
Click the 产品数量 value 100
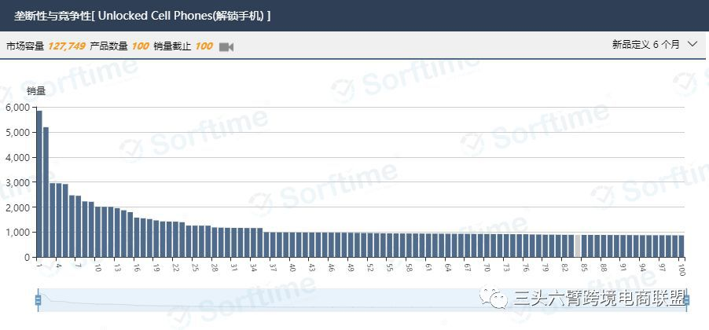coord(140,46)
